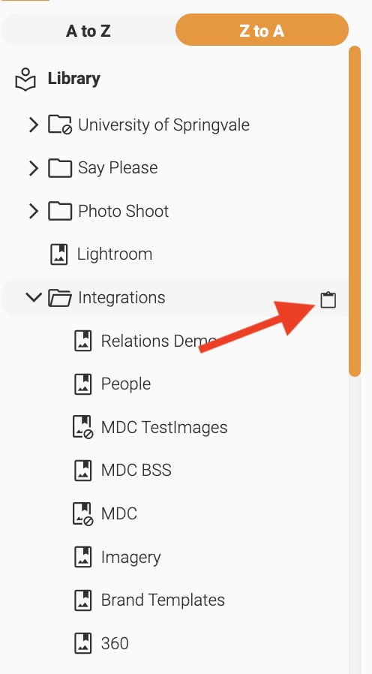Image resolution: width=372 pixels, height=674 pixels.
Task: Select the Imagery collection
Action: coord(130,558)
